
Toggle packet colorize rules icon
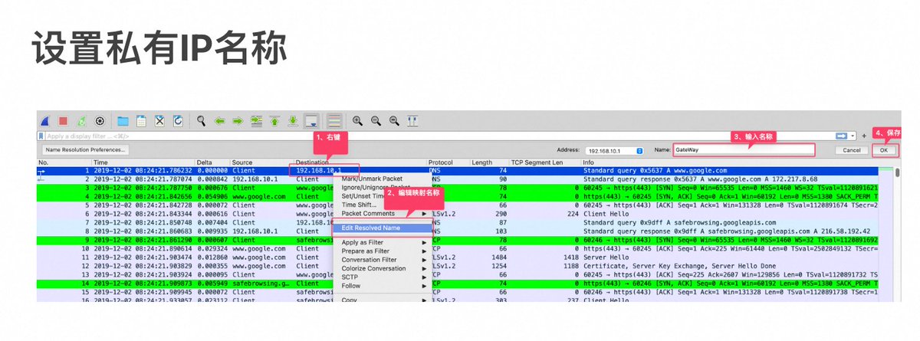(x=333, y=121)
